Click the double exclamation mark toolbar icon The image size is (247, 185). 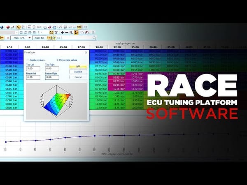click(23, 27)
